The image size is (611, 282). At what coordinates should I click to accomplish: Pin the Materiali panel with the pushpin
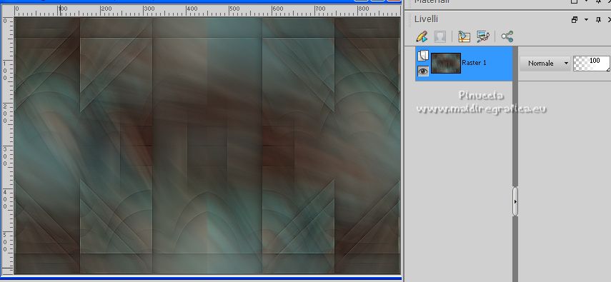pyautogui.click(x=599, y=1)
